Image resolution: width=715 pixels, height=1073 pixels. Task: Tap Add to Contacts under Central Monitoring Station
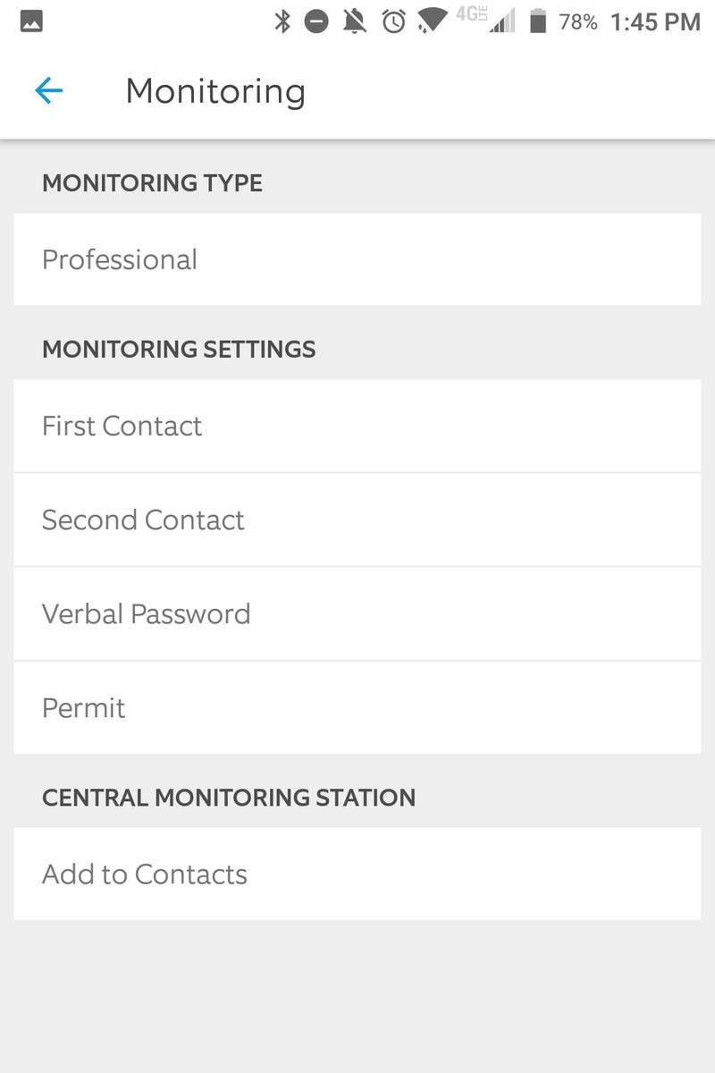(x=357, y=874)
